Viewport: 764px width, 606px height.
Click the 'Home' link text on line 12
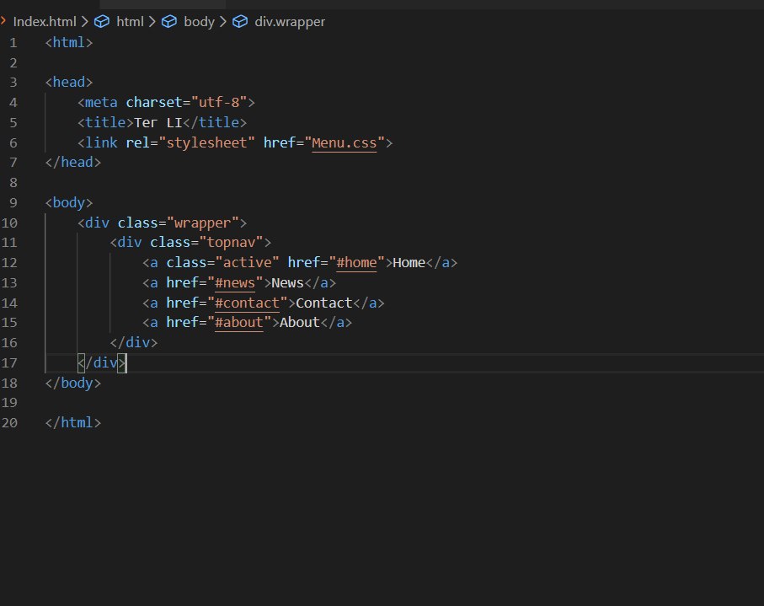click(409, 263)
